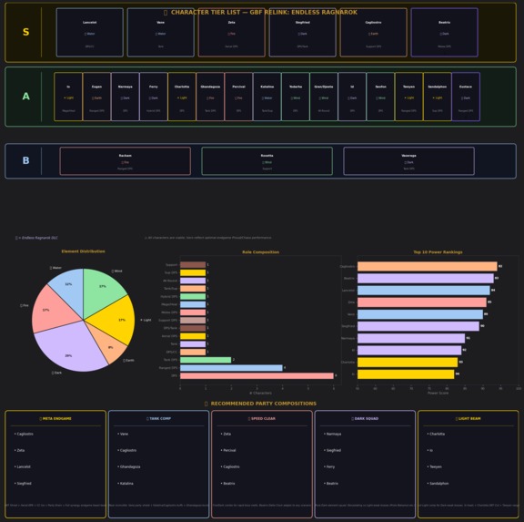Click the Cagliostro bar in Power Rankings
The width and height of the screenshot is (524, 522).
427,266
